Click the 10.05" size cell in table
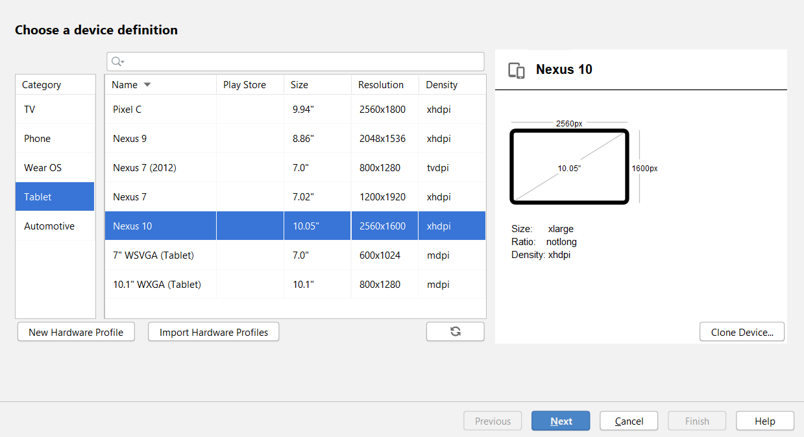 coord(317,226)
